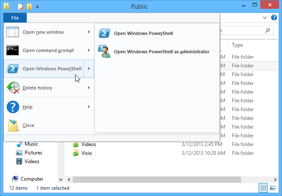Open the Help question mark icon near search
The height and width of the screenshot is (196, 282).
[x=274, y=18]
